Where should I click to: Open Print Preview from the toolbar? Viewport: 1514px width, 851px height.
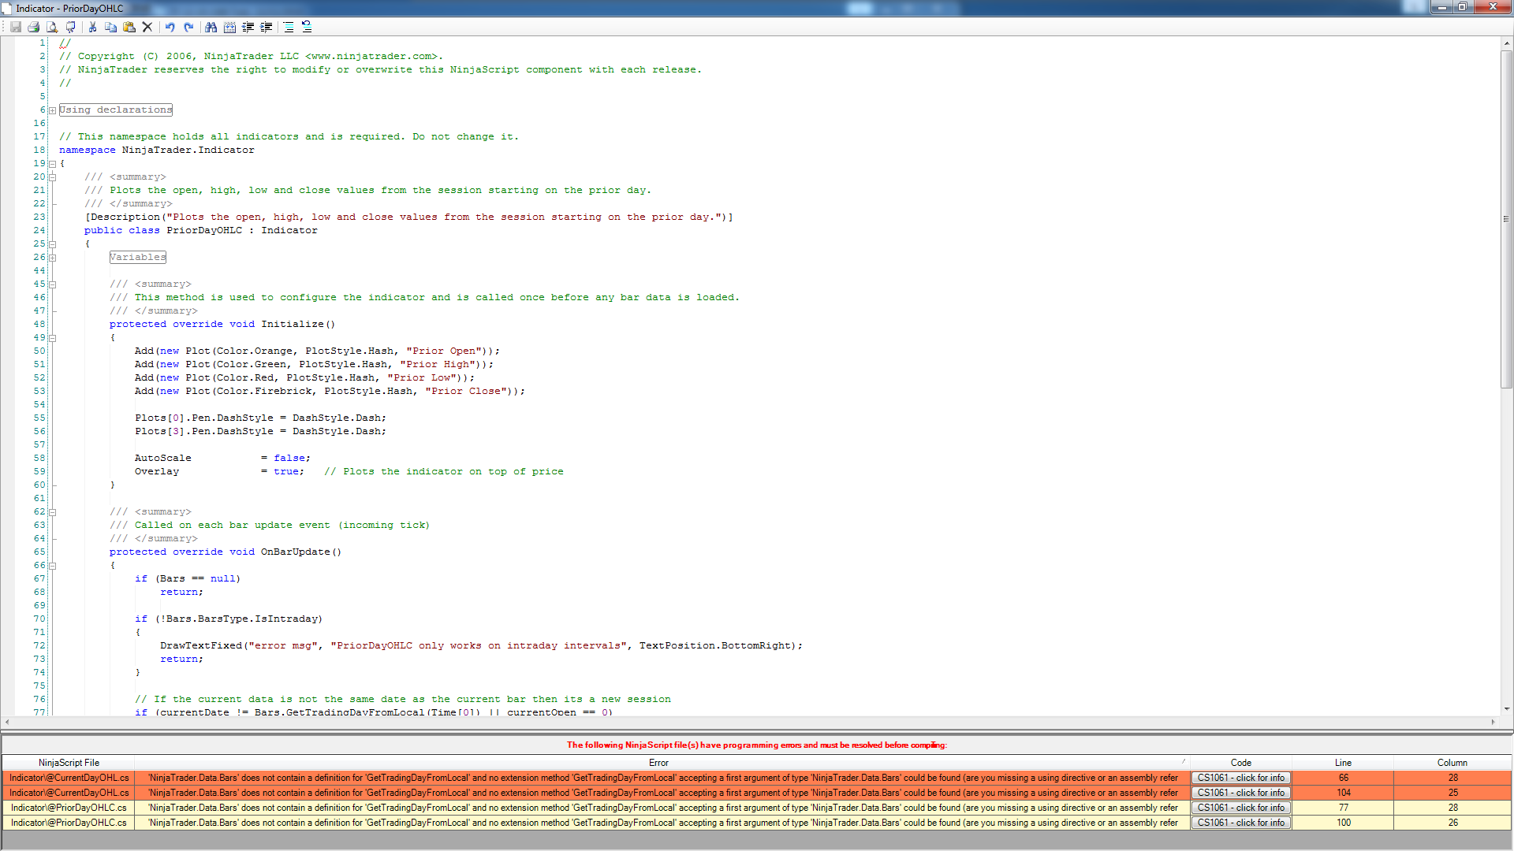tap(52, 27)
